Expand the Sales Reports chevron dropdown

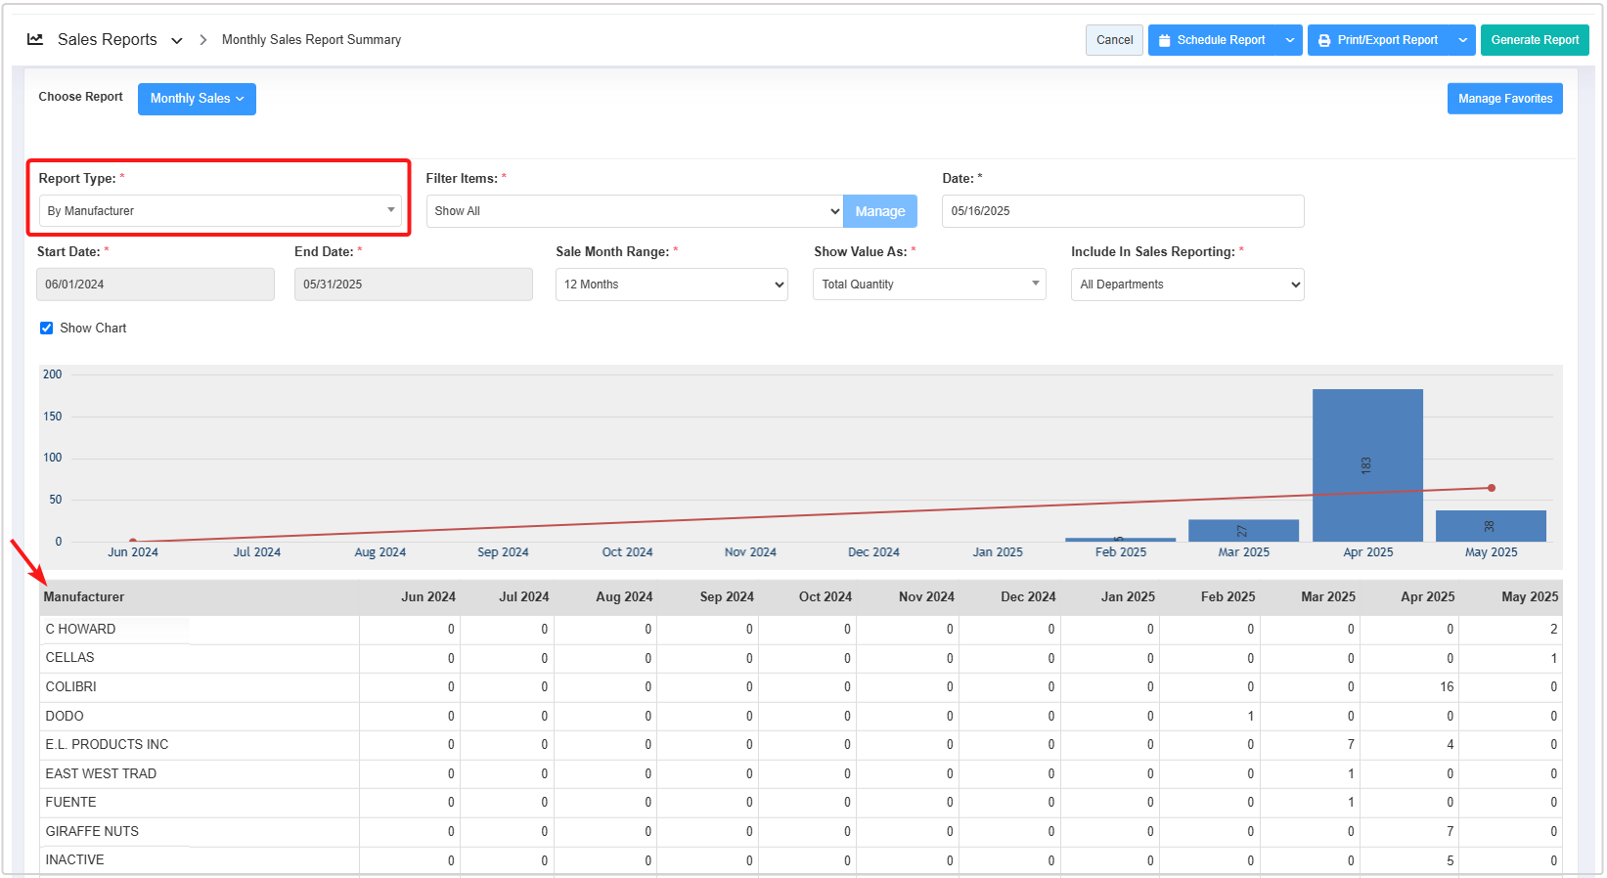point(177,40)
